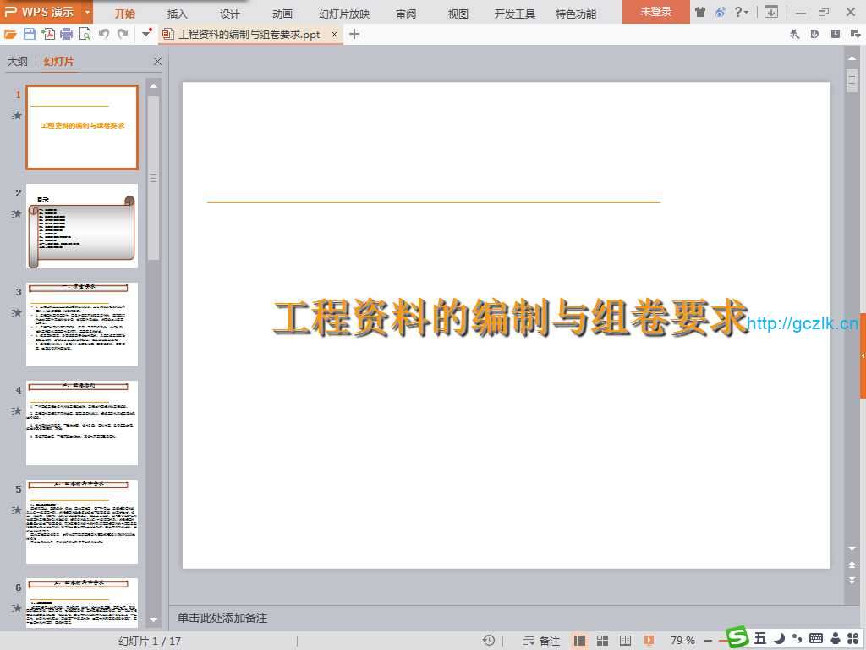This screenshot has width=866, height=650.
Task: Expand the WPS 演示 application menu arrow
Action: [87, 12]
